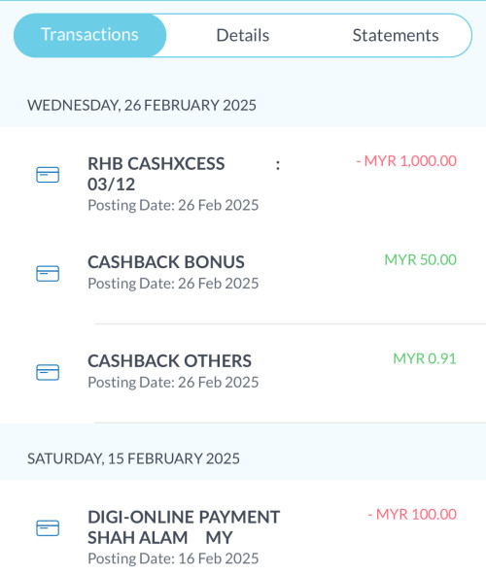486x575 pixels.
Task: Switch to the Transactions tab
Action: click(89, 35)
